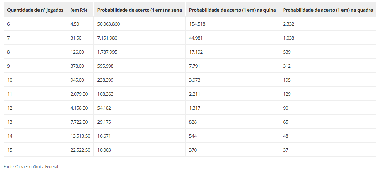Select the price cell 7.722,00

[79, 122]
